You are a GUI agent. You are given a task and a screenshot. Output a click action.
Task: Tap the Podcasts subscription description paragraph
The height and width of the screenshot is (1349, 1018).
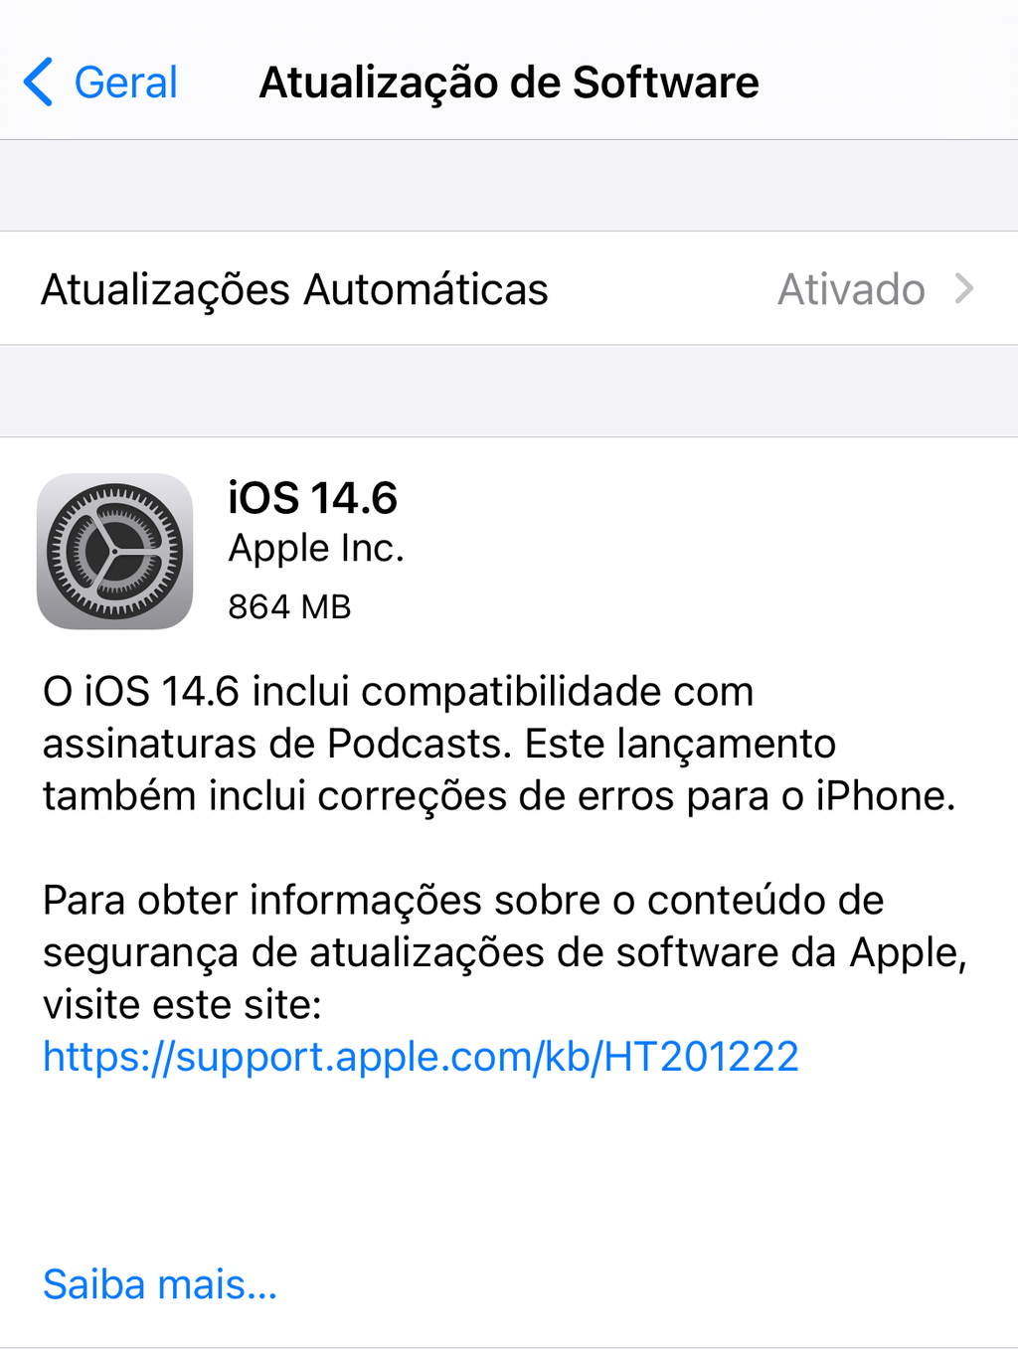tap(499, 744)
